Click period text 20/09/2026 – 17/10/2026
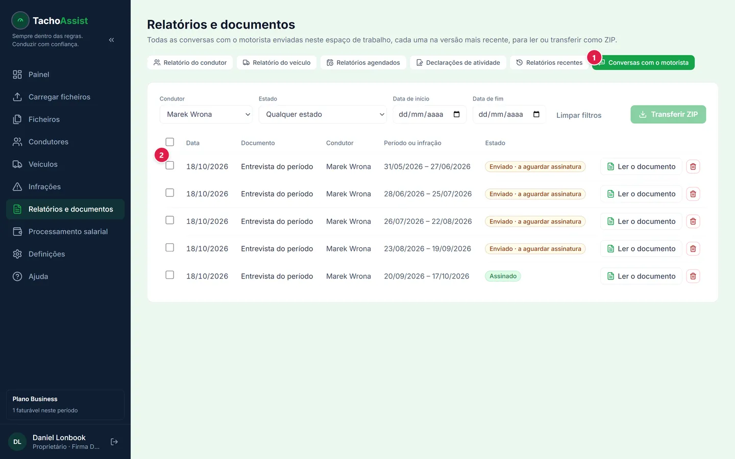This screenshot has width=735, height=459. coord(427,276)
